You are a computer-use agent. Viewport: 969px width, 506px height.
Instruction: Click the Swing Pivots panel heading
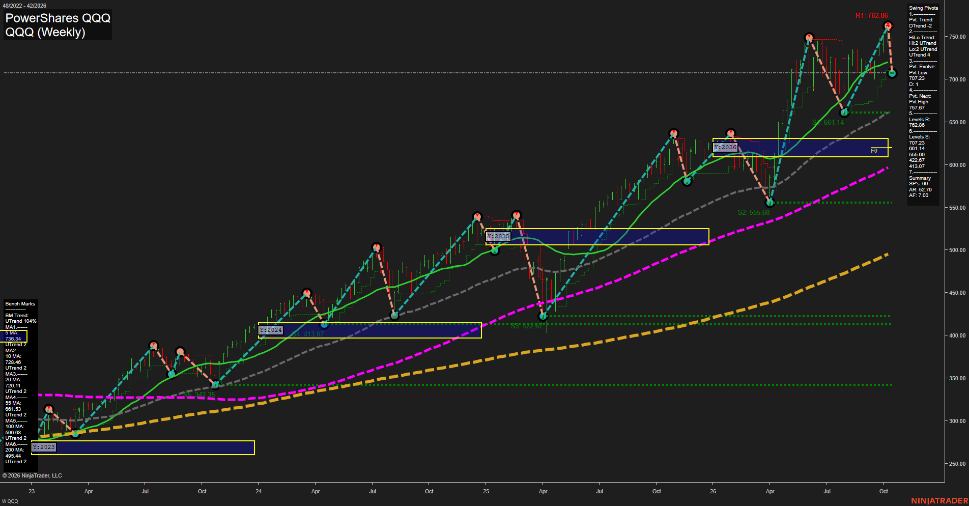(924, 8)
